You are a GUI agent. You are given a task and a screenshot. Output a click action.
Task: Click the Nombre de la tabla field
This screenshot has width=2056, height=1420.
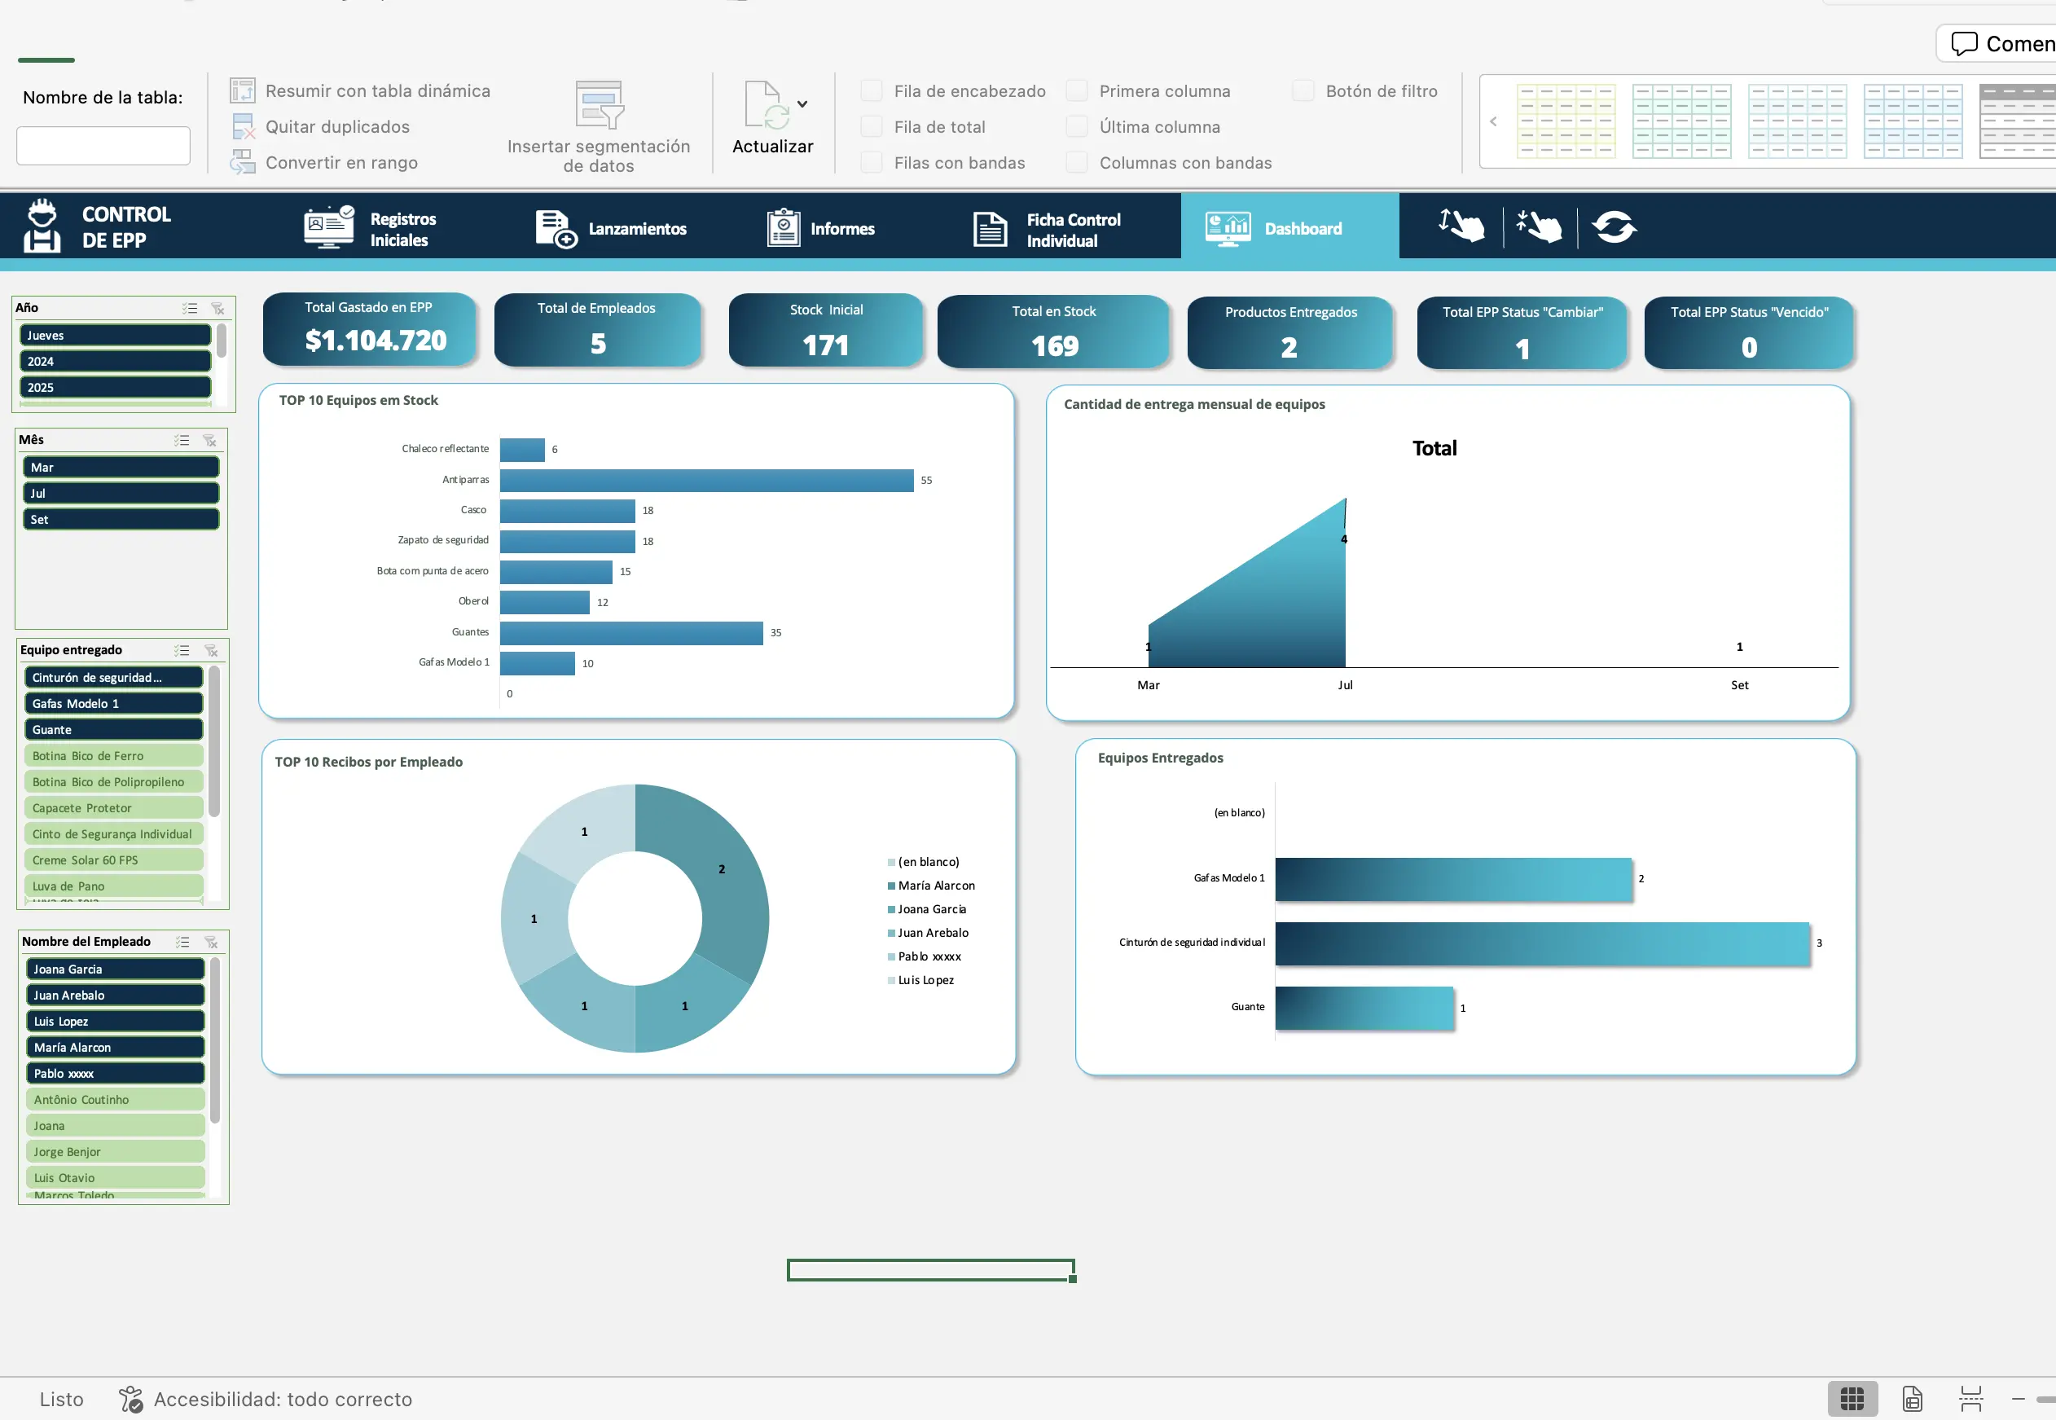pos(103,146)
